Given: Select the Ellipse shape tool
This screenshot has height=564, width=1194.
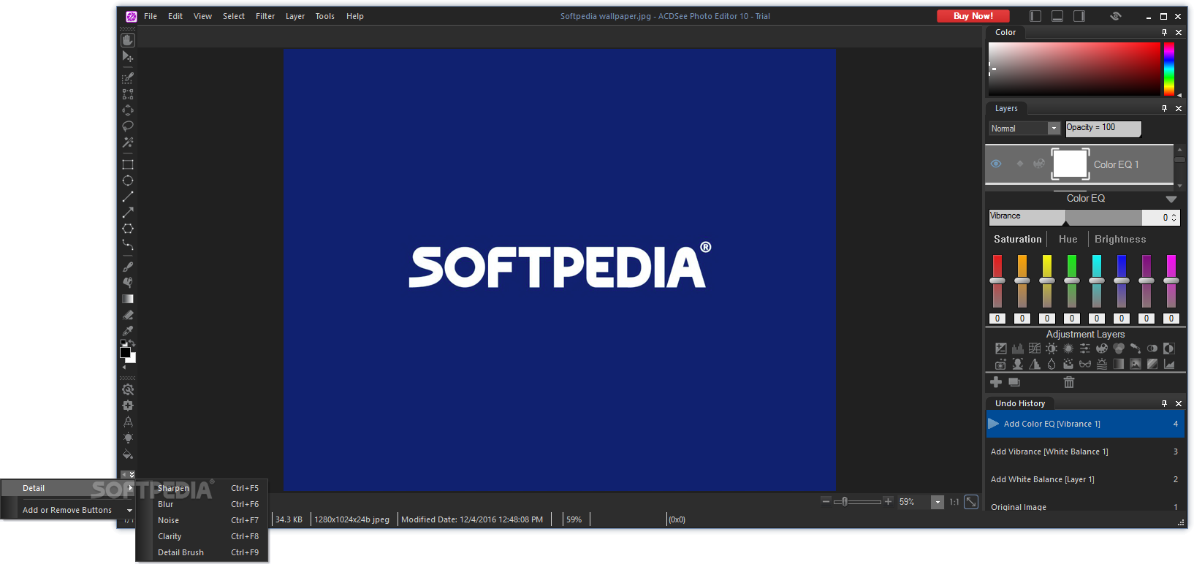Looking at the screenshot, I should coord(128,180).
